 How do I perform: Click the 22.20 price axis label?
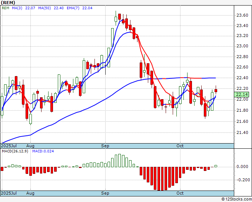[x=242, y=89]
